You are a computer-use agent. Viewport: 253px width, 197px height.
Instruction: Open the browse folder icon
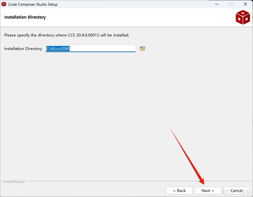click(x=143, y=48)
